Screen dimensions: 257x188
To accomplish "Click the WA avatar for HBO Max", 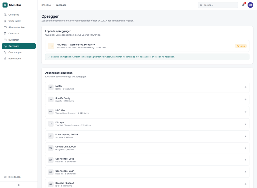I will [x=51, y=112].
